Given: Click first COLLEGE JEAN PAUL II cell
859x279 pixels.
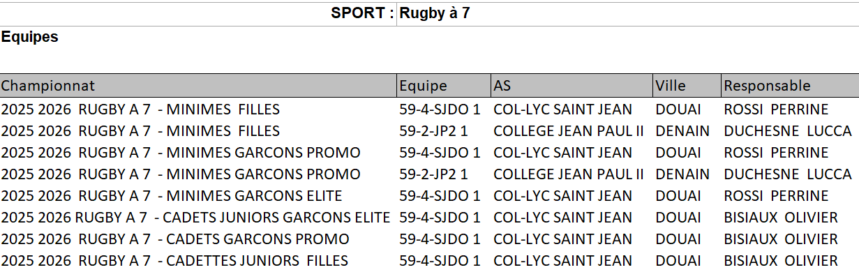Looking at the screenshot, I should [568, 131].
